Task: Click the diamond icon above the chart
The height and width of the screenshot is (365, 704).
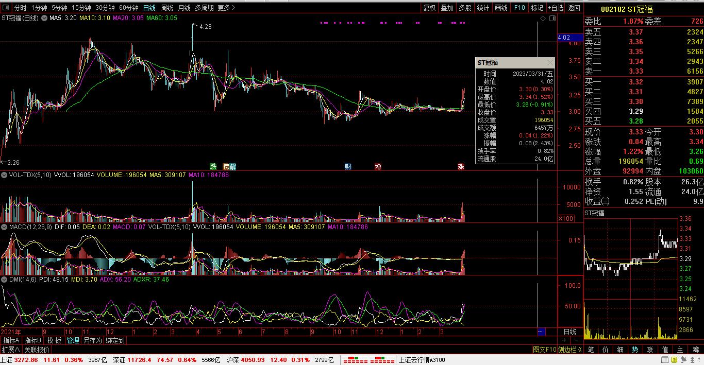Action: point(543,18)
